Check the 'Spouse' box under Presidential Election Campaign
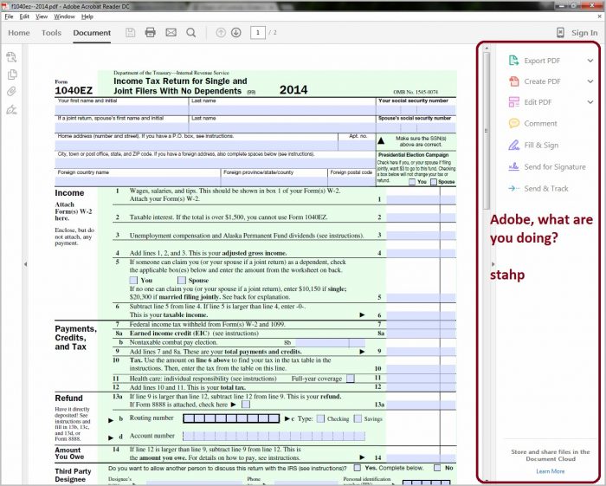 (434, 182)
